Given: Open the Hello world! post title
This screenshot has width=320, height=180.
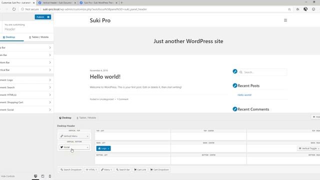Looking at the screenshot, I should pyautogui.click(x=105, y=76).
